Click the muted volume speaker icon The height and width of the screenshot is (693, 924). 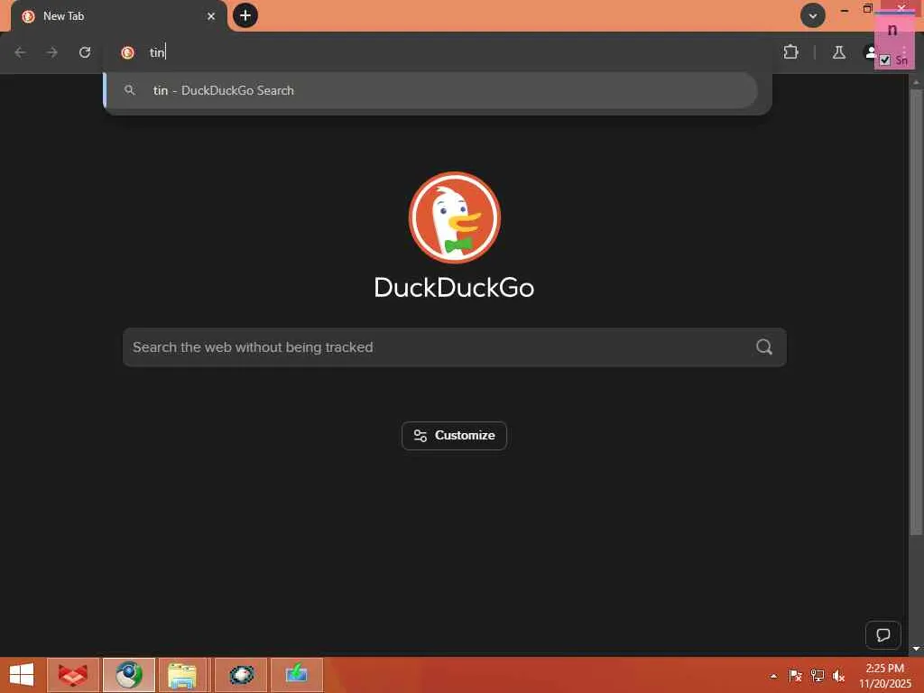coord(838,676)
